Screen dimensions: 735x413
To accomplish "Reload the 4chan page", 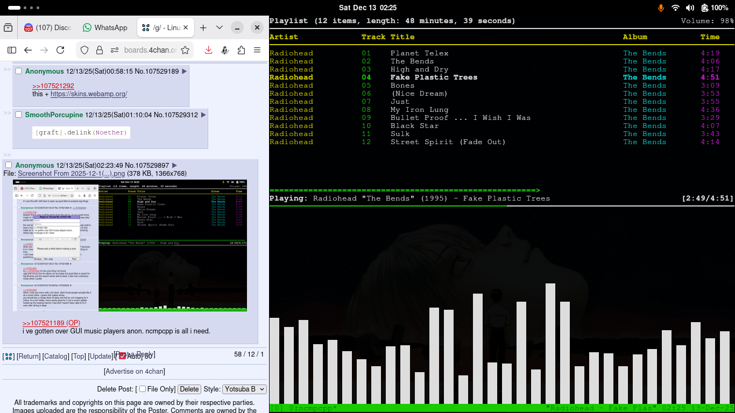I will [60, 50].
